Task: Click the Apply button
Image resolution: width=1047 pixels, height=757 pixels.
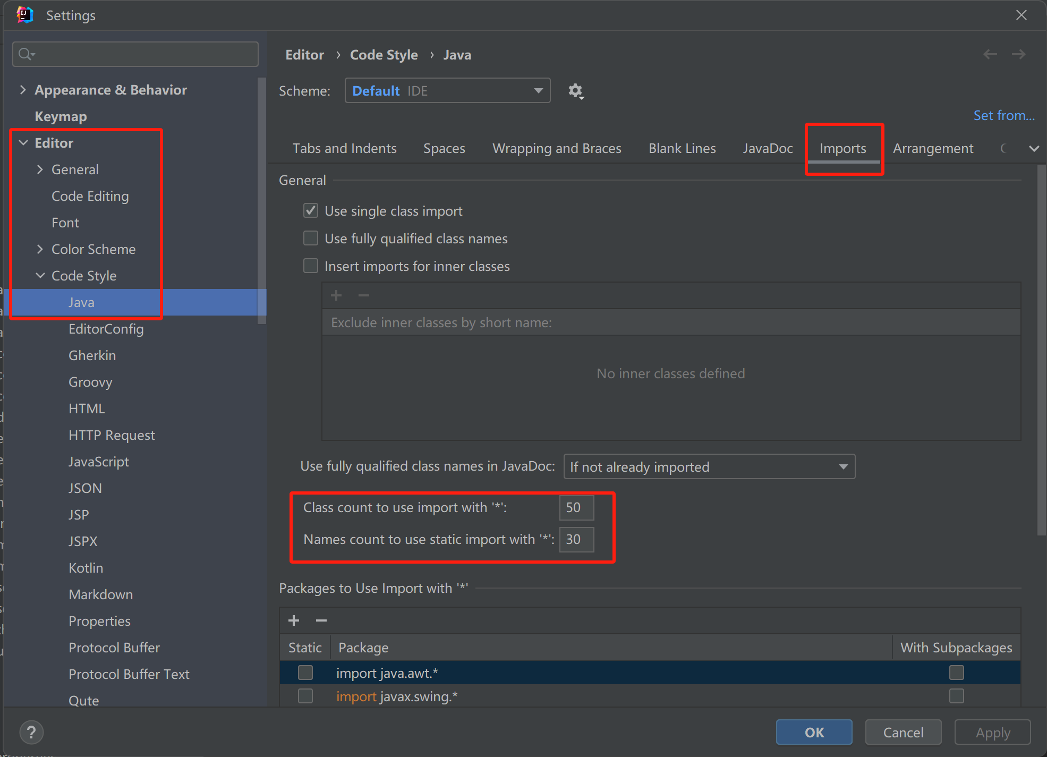Action: [993, 733]
